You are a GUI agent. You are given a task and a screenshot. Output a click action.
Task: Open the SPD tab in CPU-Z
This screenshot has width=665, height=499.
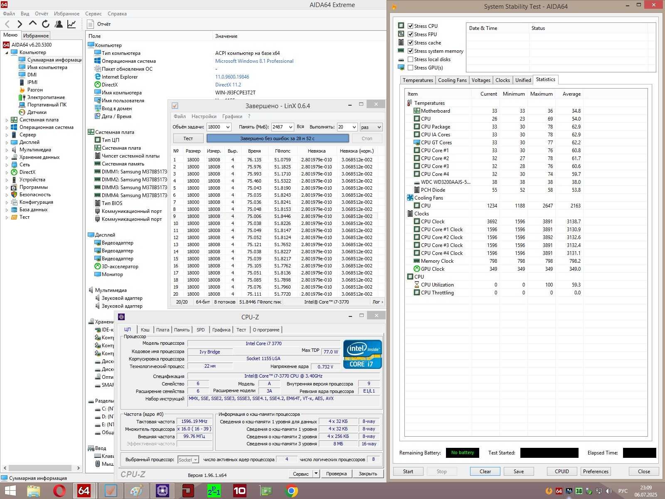click(201, 330)
